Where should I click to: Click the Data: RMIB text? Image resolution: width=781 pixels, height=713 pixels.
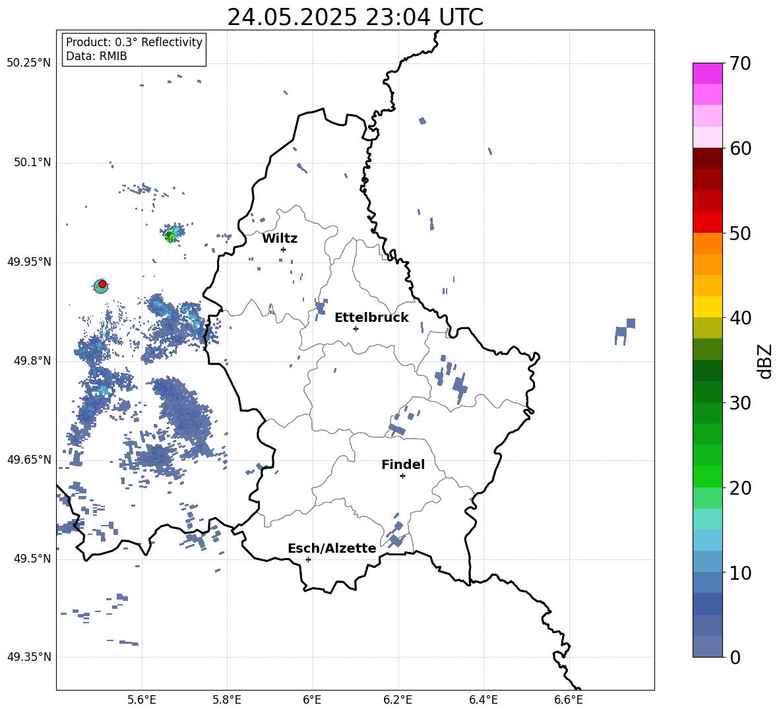96,56
